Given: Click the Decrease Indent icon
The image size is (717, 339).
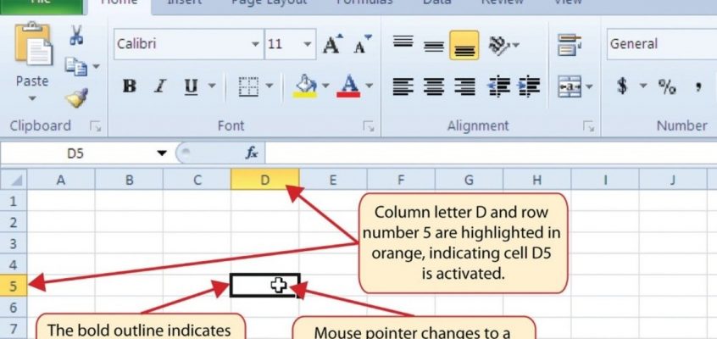Looking at the screenshot, I should (498, 86).
